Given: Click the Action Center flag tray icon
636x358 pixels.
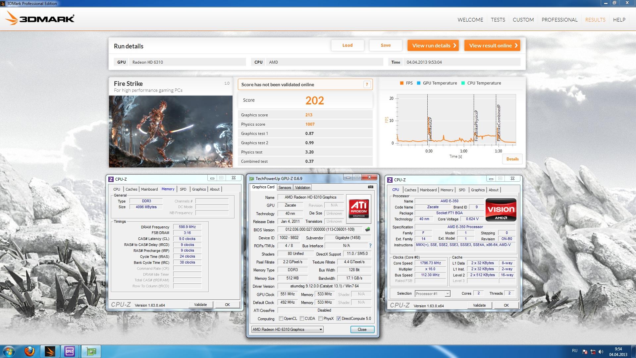Looking at the screenshot, I should [x=585, y=351].
